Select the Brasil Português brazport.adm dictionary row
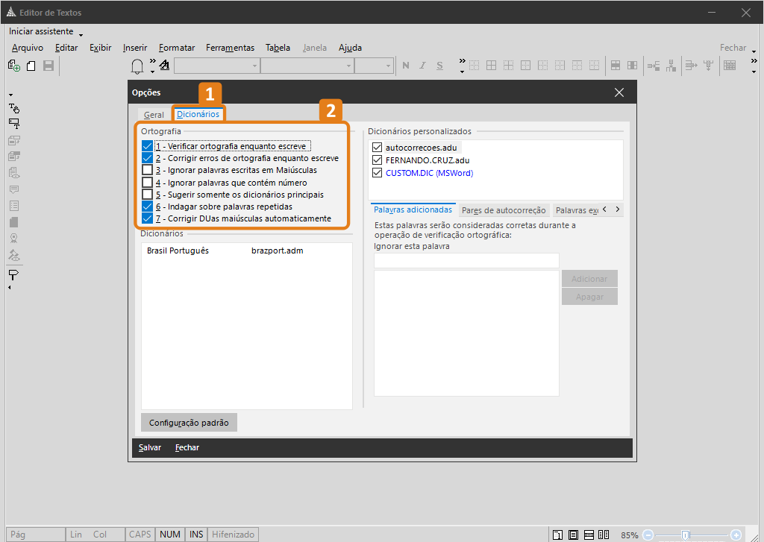This screenshot has width=764, height=542. click(246, 250)
